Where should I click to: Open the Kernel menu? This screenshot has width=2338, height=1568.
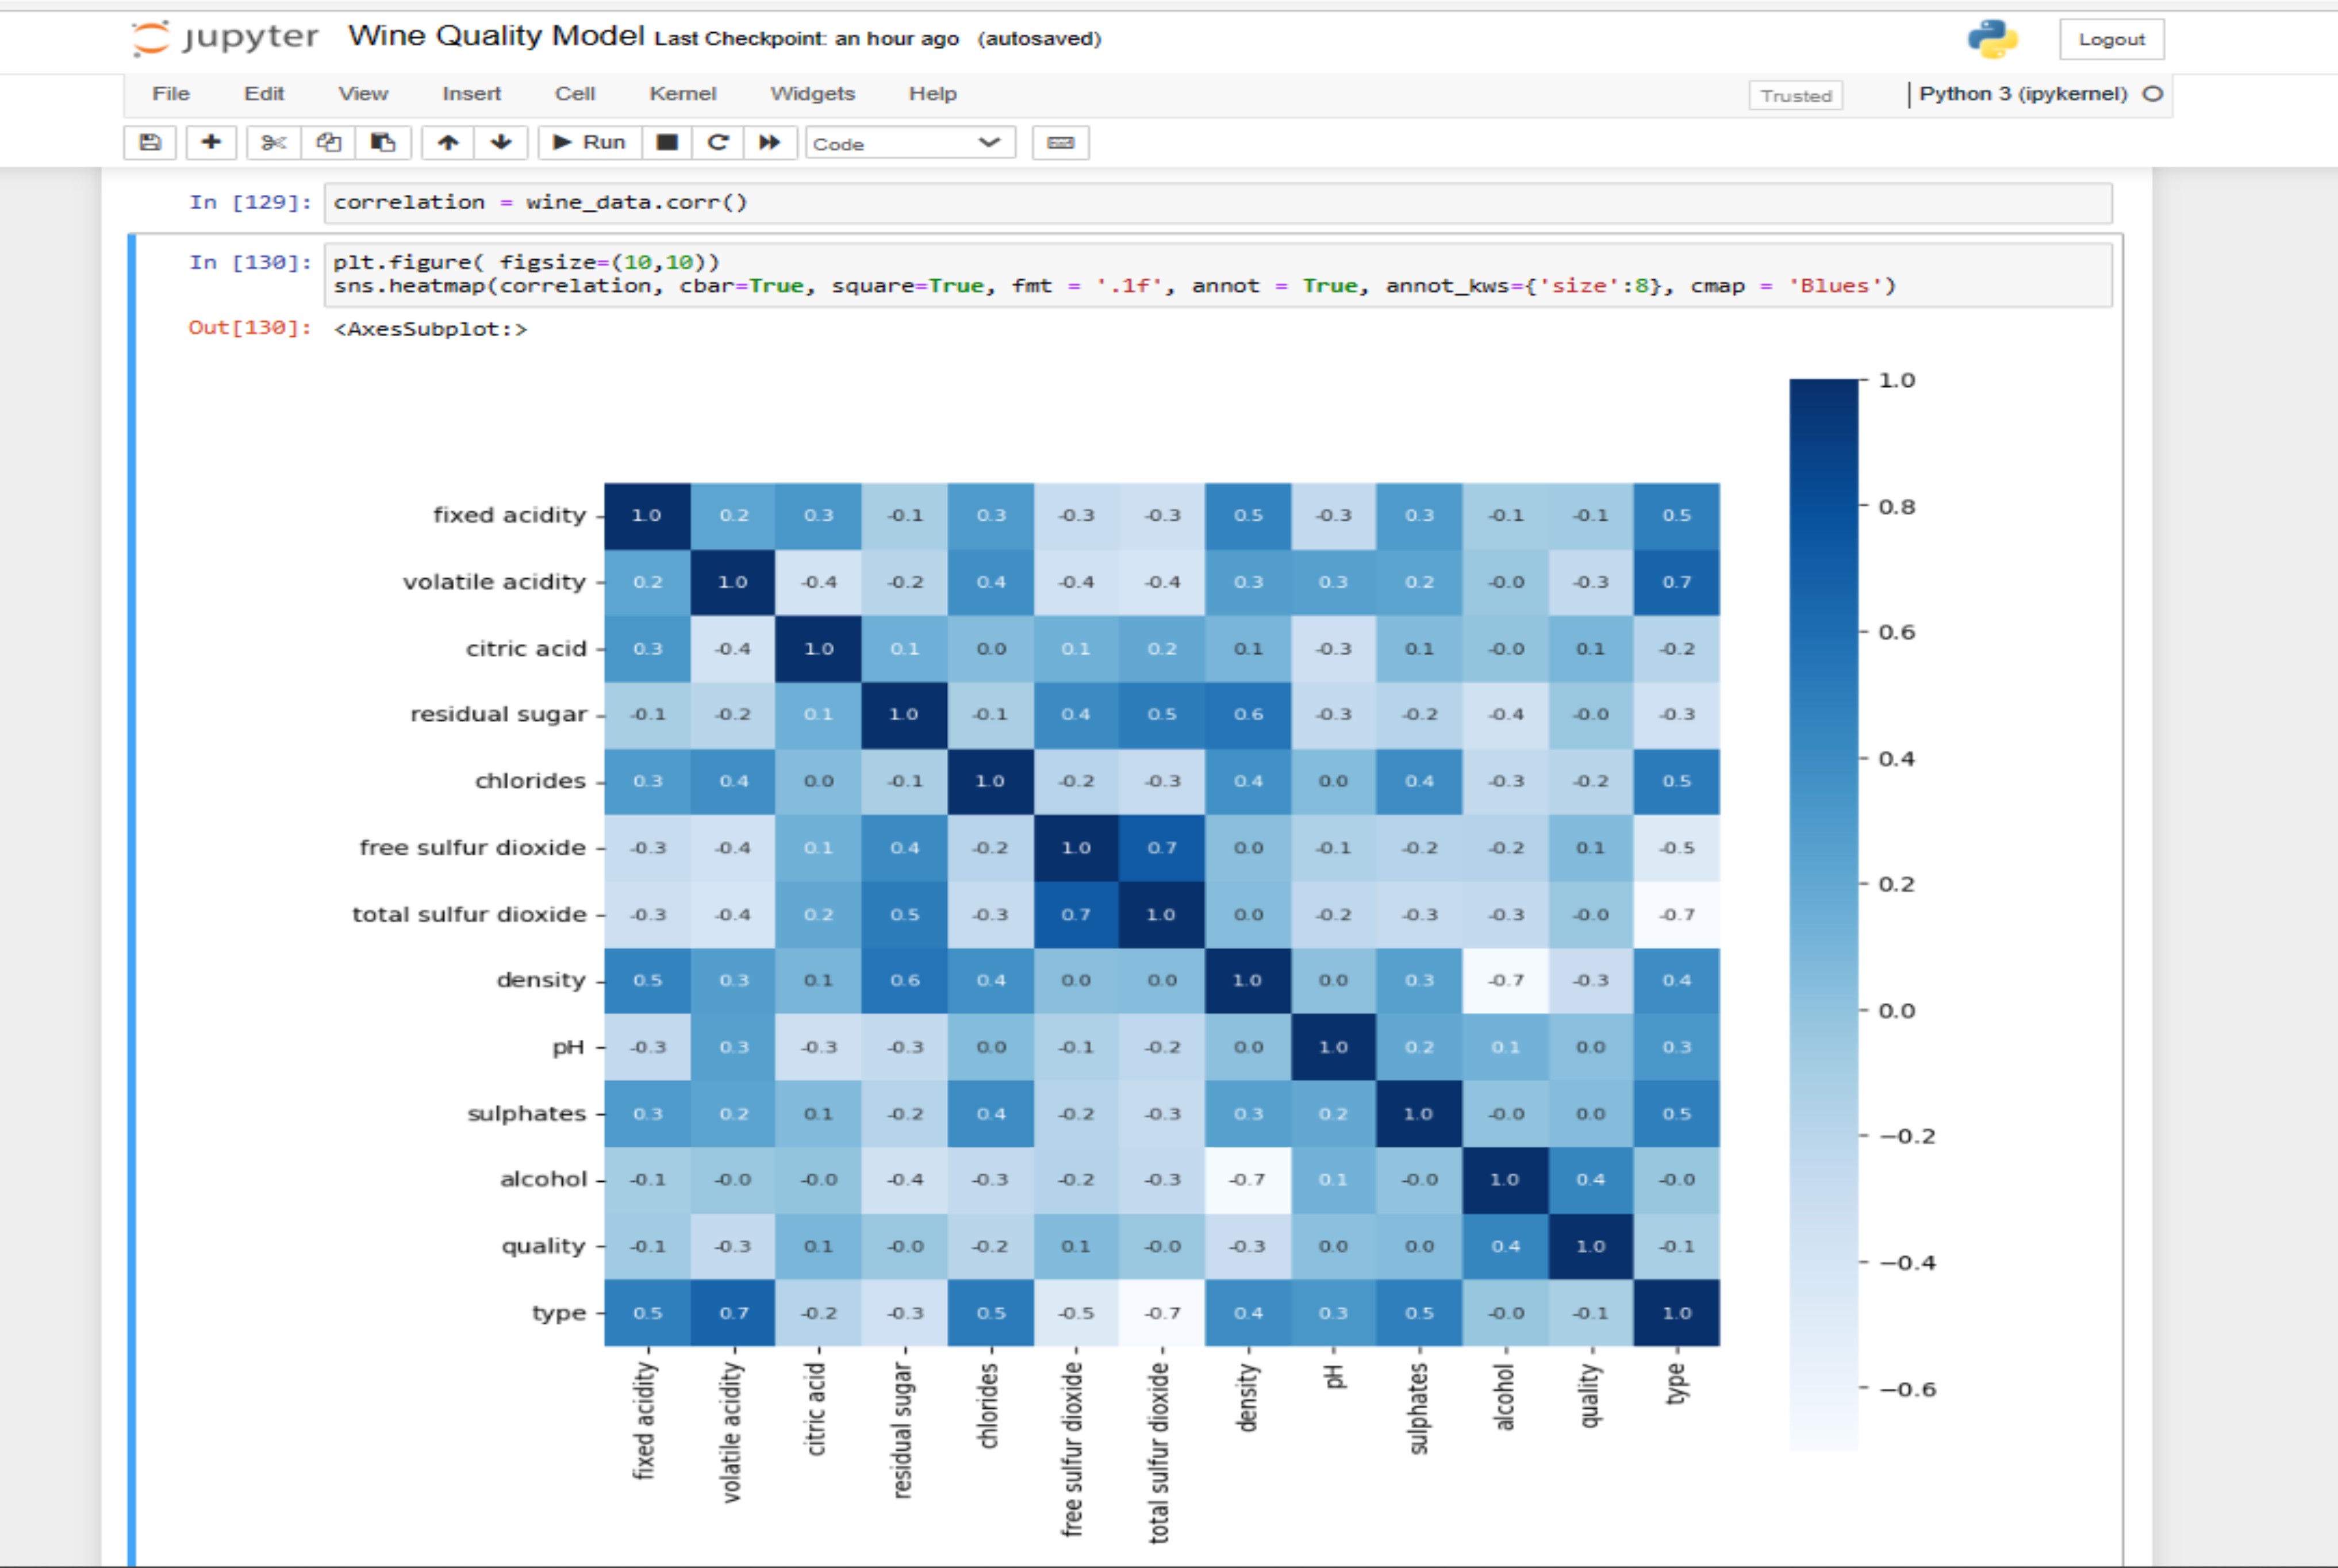683,94
